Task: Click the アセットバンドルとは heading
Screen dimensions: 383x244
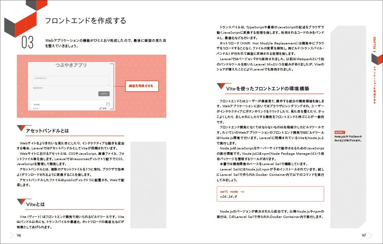Action: (47, 131)
